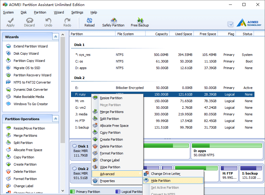Open the Wizard menu
Viewport: 265px width, 195px height.
[59, 12]
